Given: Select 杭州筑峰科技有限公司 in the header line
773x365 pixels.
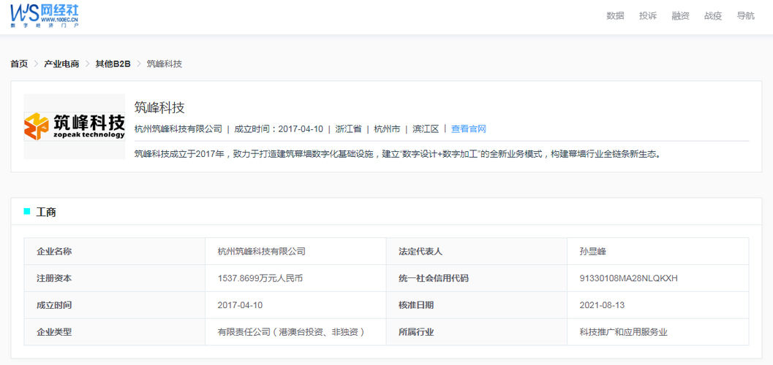Looking at the screenshot, I should point(178,129).
